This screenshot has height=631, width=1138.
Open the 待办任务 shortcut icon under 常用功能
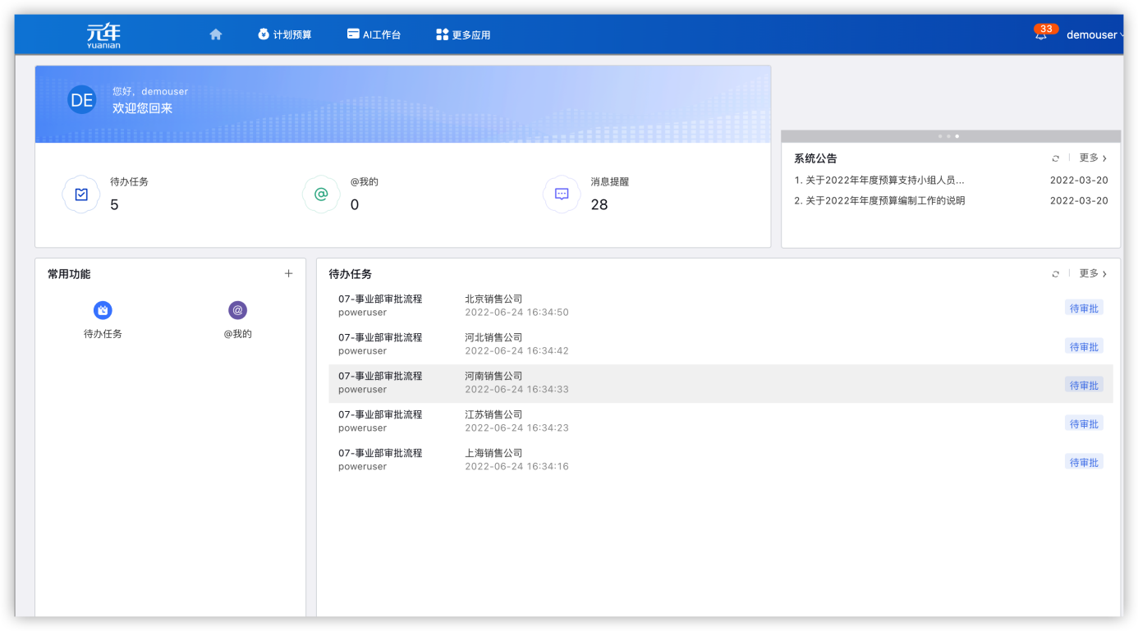(103, 310)
